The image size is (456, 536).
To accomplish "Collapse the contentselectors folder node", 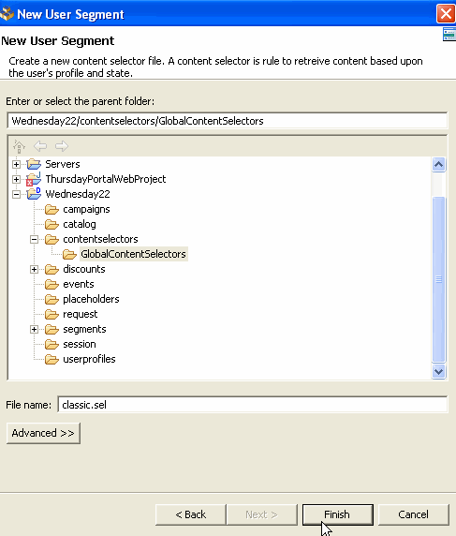I will pos(34,239).
